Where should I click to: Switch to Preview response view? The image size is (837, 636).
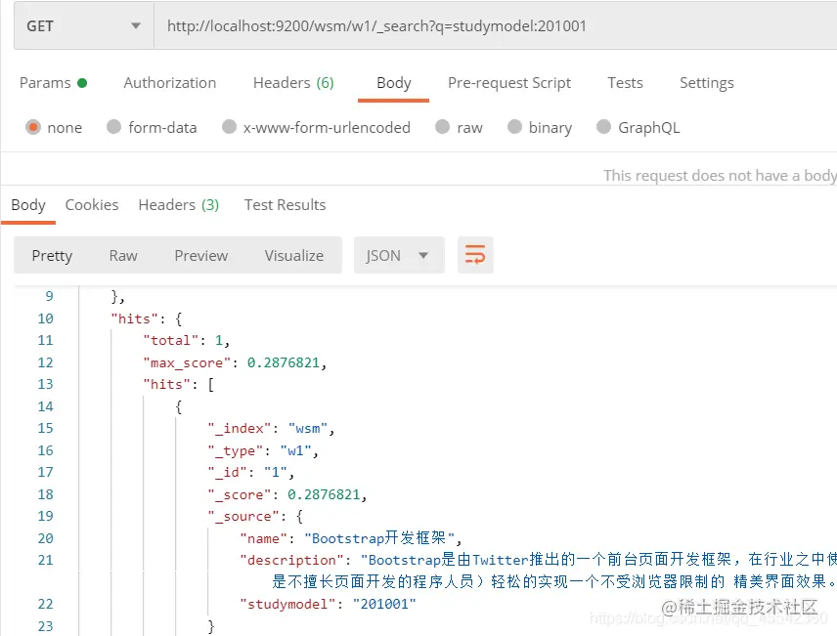[x=201, y=256]
